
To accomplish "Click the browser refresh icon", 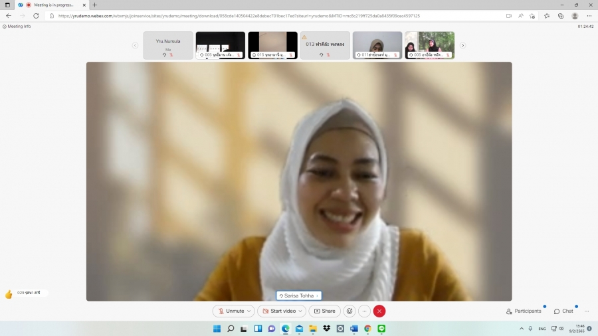I will [36, 16].
